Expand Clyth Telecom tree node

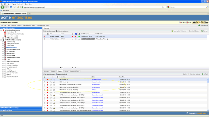click(x=3, y=63)
